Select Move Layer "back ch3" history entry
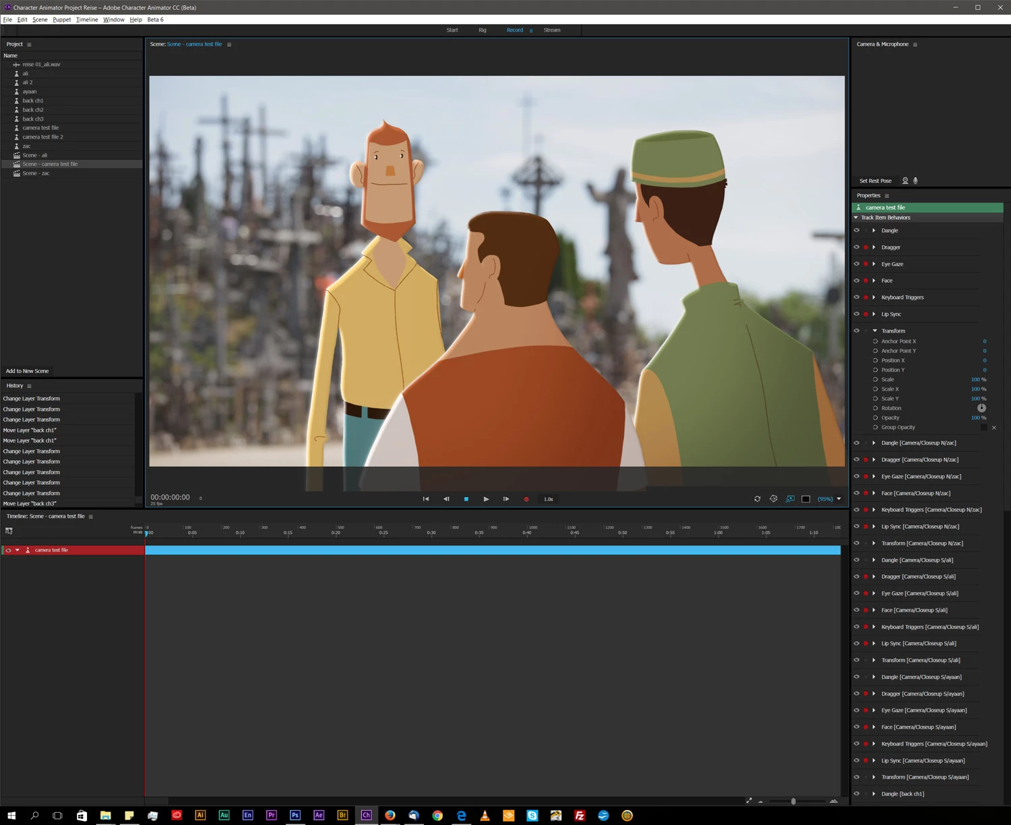Screen dimensions: 1011x825 coord(30,504)
